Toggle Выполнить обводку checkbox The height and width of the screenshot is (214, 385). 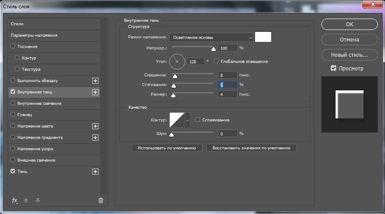point(13,80)
